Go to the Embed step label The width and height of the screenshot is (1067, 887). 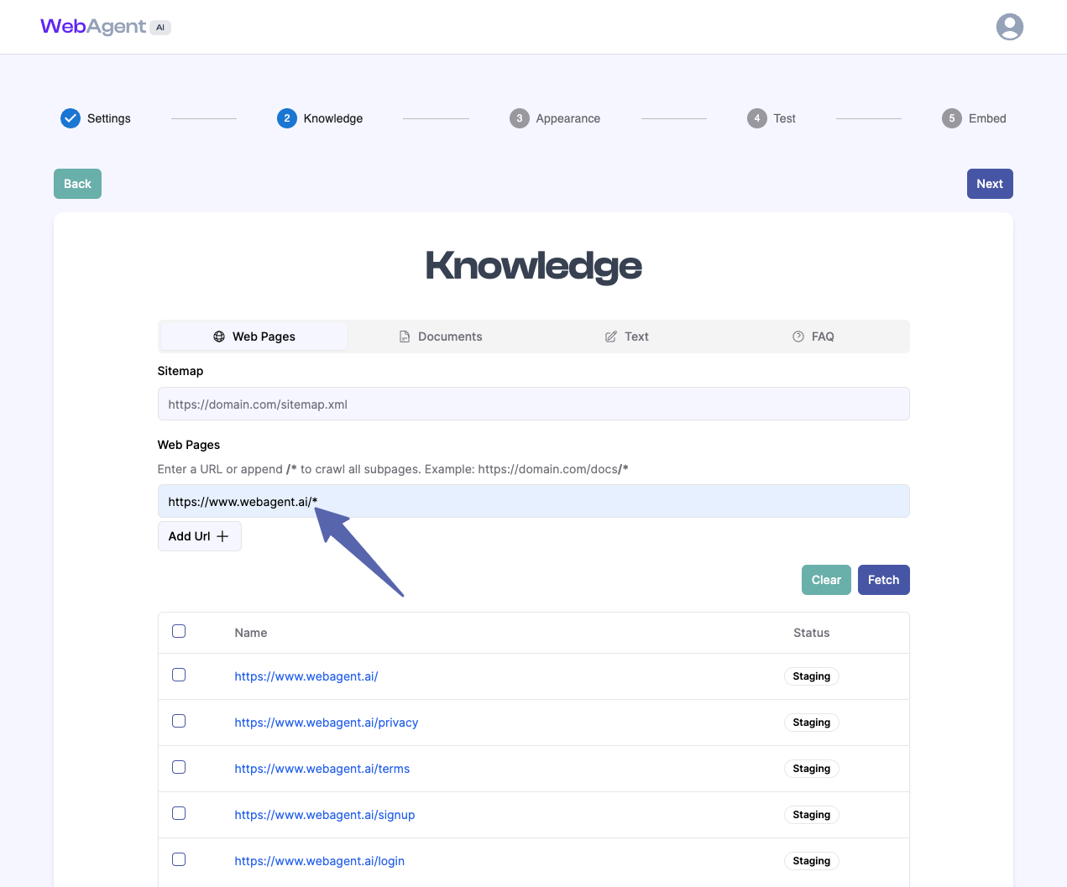tap(987, 118)
